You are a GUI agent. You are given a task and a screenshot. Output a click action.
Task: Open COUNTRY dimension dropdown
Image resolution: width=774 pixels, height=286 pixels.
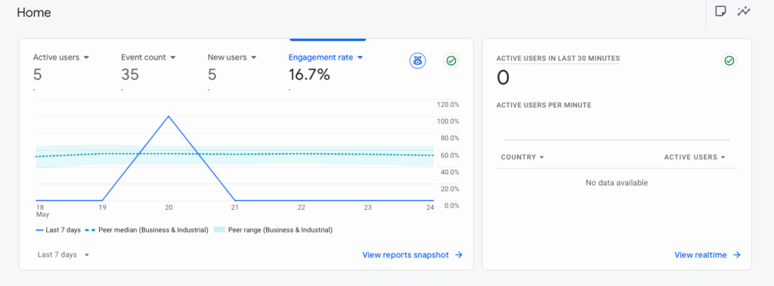tap(522, 157)
